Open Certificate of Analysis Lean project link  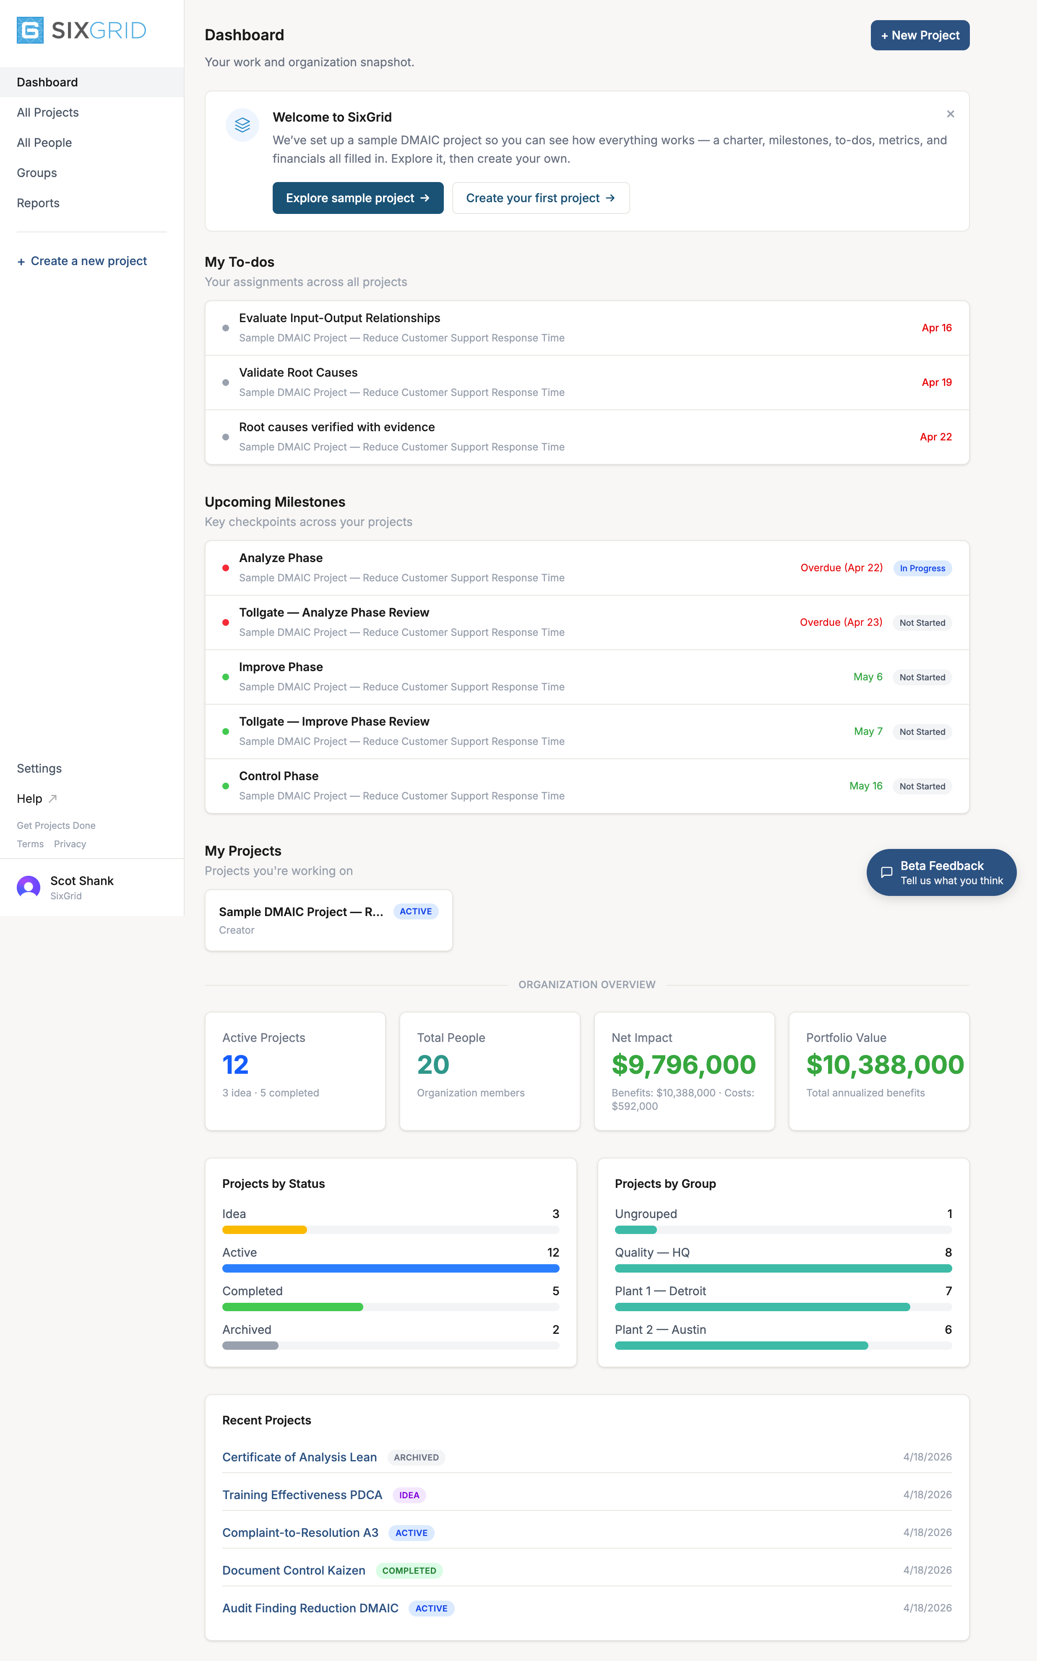299,1457
